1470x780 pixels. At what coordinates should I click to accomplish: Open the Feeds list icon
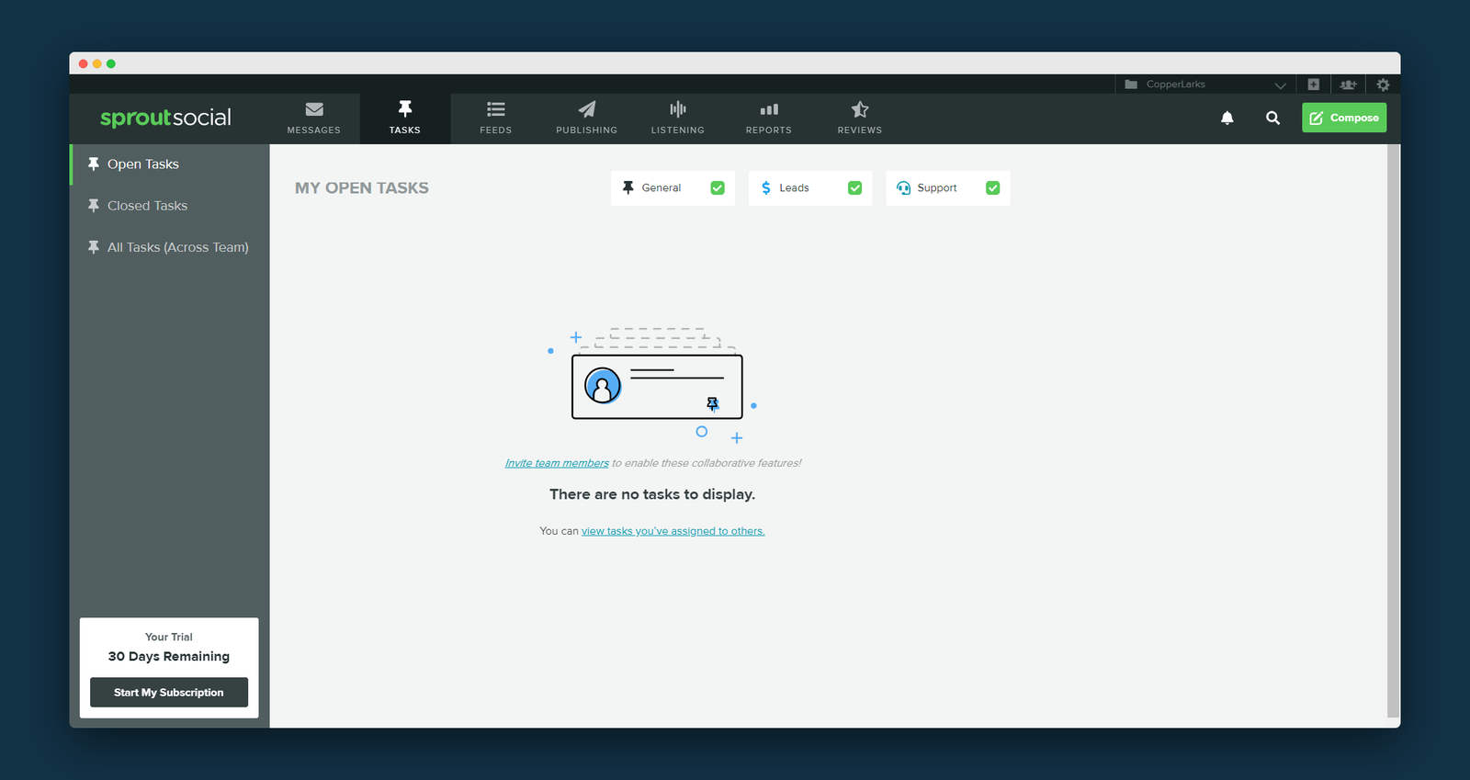tap(495, 109)
